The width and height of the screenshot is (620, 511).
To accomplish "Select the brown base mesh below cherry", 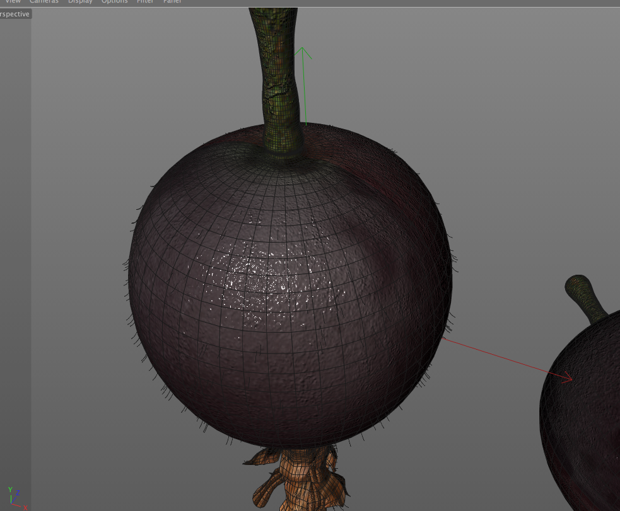I will pos(297,479).
